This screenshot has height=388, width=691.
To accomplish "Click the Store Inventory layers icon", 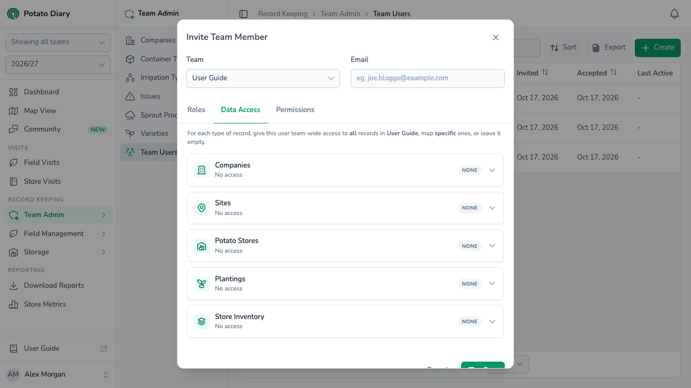I will [202, 321].
